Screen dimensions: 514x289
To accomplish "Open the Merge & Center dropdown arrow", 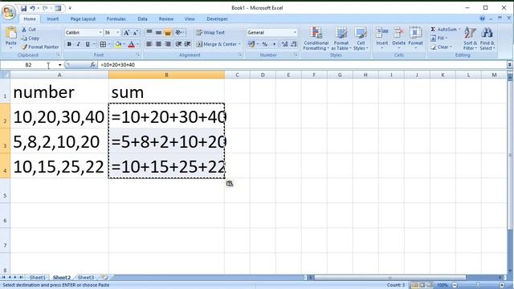I will tap(240, 44).
